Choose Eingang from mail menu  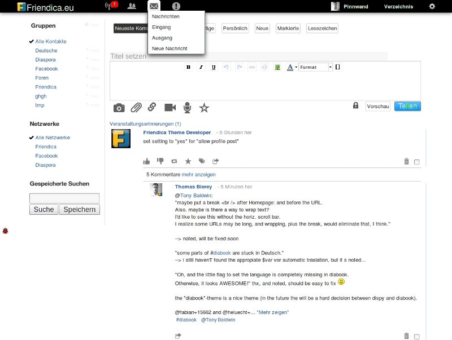(x=162, y=27)
